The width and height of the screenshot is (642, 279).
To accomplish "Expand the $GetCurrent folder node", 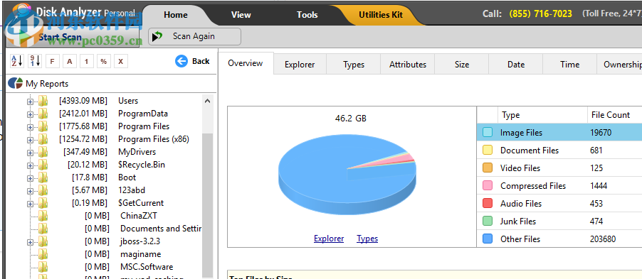I will coord(30,204).
